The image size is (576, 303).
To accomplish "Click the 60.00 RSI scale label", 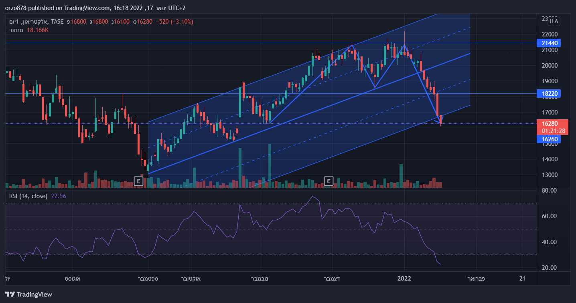I will tap(549, 216).
